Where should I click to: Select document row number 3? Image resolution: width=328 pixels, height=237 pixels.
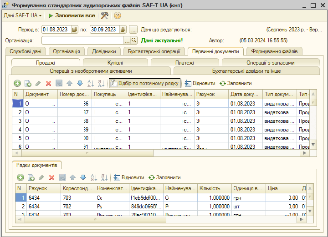pos(161,121)
